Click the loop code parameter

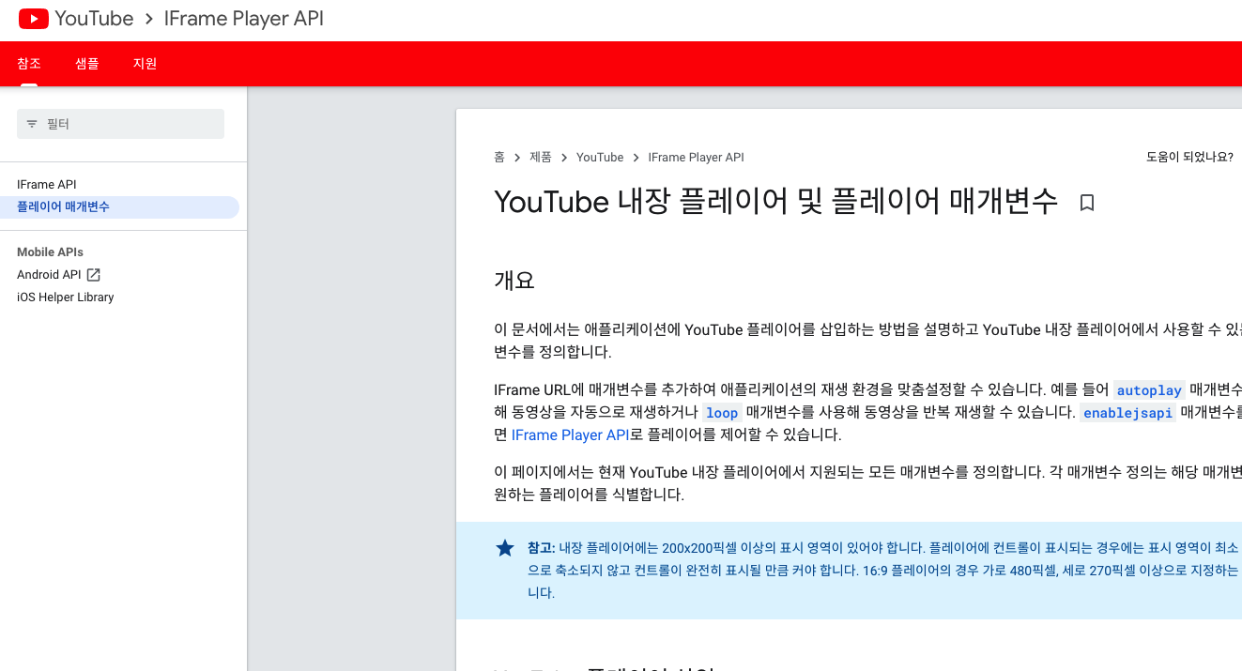[722, 413]
